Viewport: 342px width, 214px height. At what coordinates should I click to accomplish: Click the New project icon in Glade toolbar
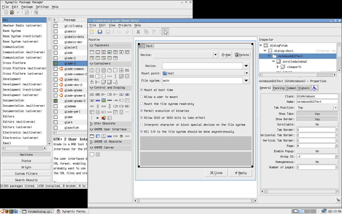click(92, 32)
